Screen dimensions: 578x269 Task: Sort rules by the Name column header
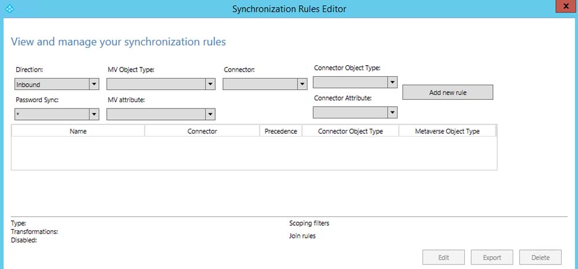(x=78, y=131)
